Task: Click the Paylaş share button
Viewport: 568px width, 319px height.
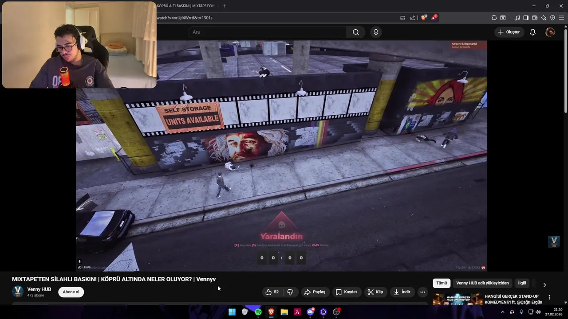Action: 315,292
